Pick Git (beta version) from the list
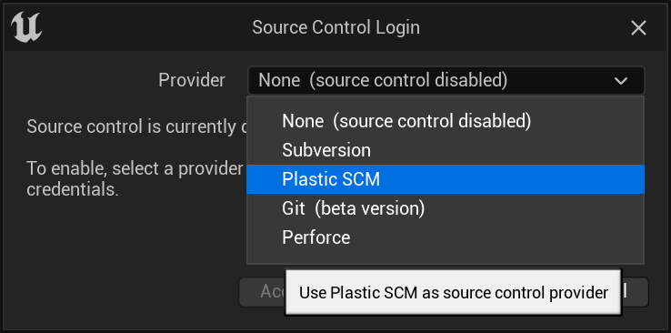The height and width of the screenshot is (333, 671). [446, 208]
